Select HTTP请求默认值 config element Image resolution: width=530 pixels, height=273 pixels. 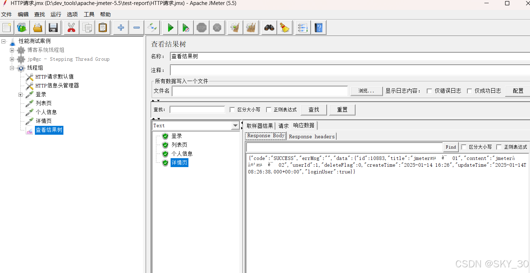(54, 77)
